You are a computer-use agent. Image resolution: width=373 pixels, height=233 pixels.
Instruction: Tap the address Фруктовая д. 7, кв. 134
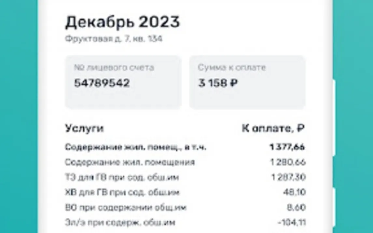[x=114, y=39]
